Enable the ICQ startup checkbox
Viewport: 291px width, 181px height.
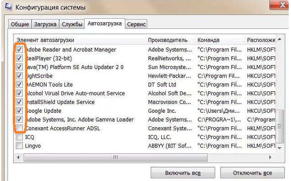[19, 137]
